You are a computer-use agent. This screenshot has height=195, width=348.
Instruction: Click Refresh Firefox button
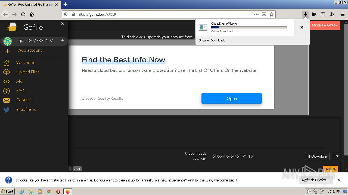[x=315, y=180]
